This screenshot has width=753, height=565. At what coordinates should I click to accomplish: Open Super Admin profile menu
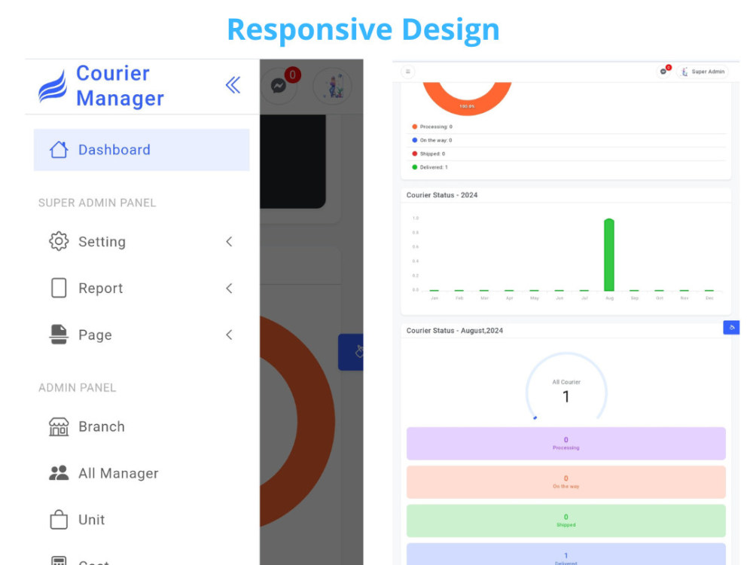tap(703, 72)
